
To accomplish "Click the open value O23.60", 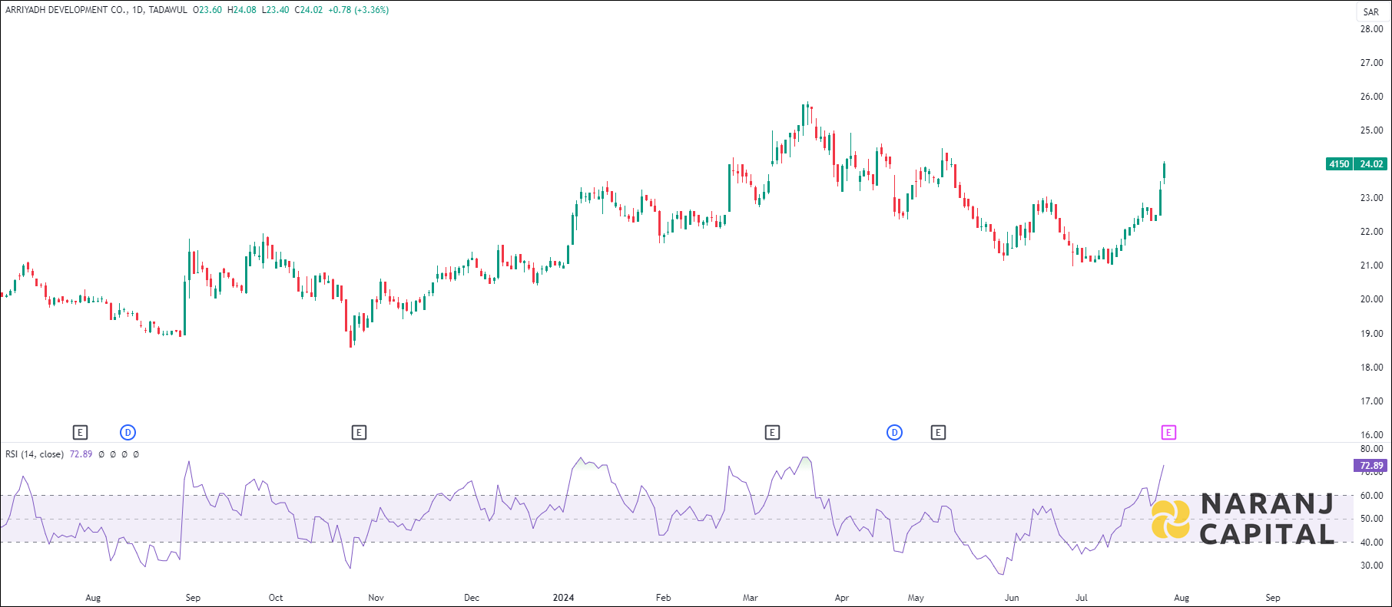I will click(207, 10).
